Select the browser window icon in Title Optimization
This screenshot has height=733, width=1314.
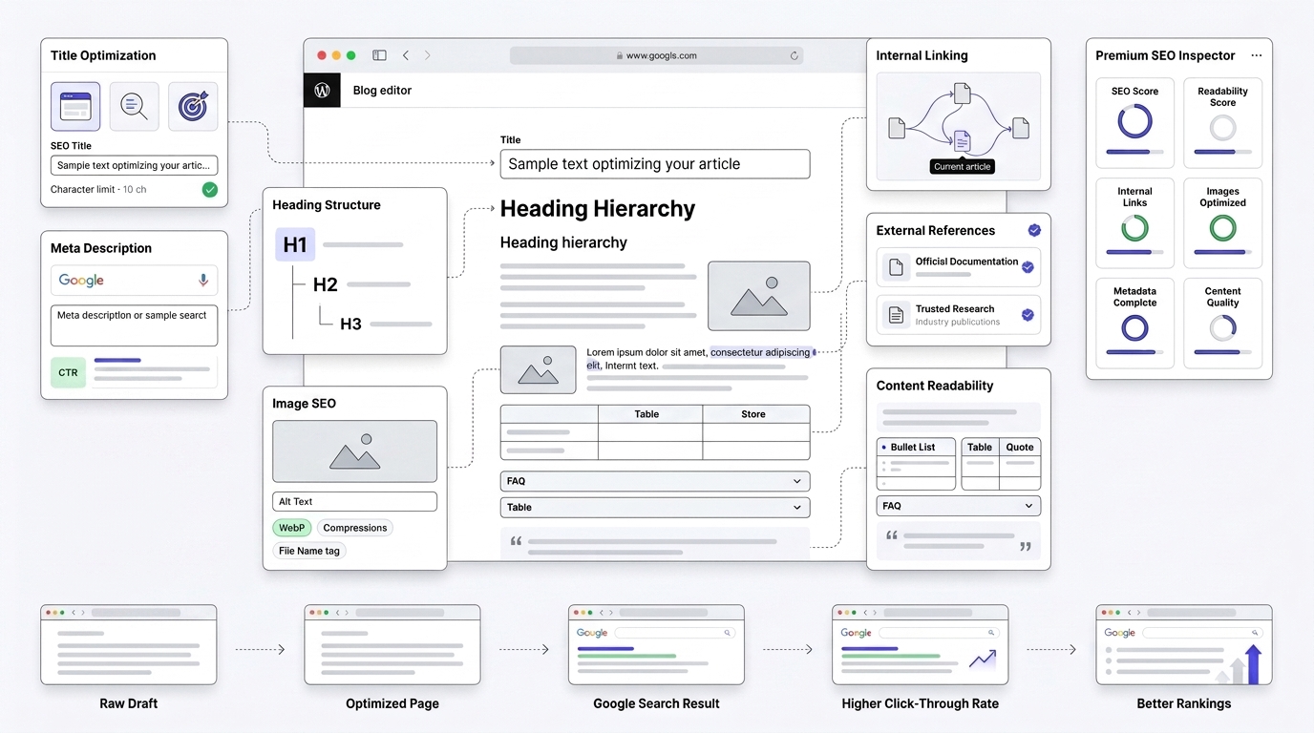(x=75, y=106)
